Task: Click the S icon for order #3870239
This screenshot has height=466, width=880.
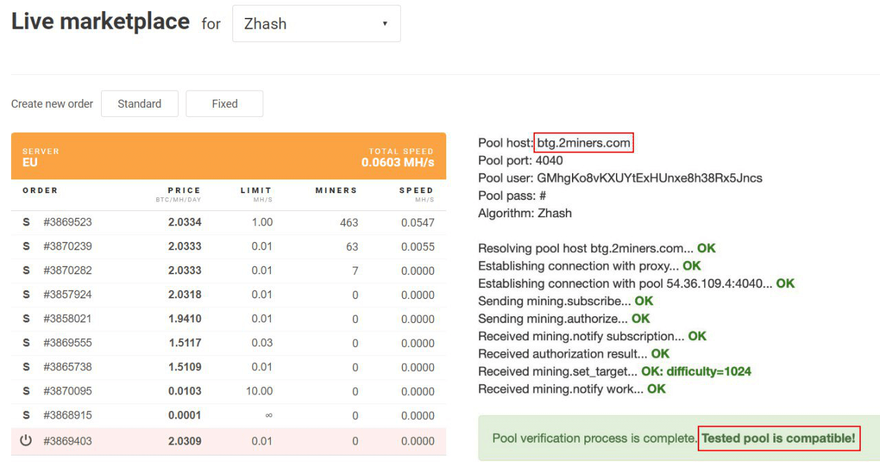Action: pos(26,246)
